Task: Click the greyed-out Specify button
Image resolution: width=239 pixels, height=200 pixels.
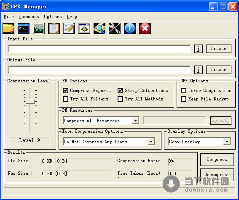Action: pyautogui.click(x=221, y=121)
